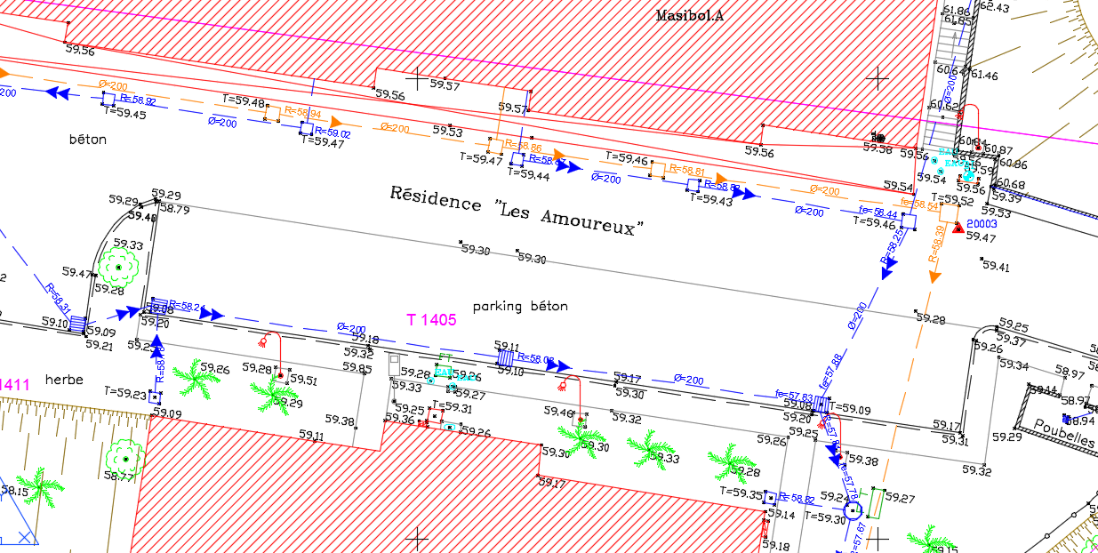Click the "Résidence Les Amoureux" text label

[517, 210]
